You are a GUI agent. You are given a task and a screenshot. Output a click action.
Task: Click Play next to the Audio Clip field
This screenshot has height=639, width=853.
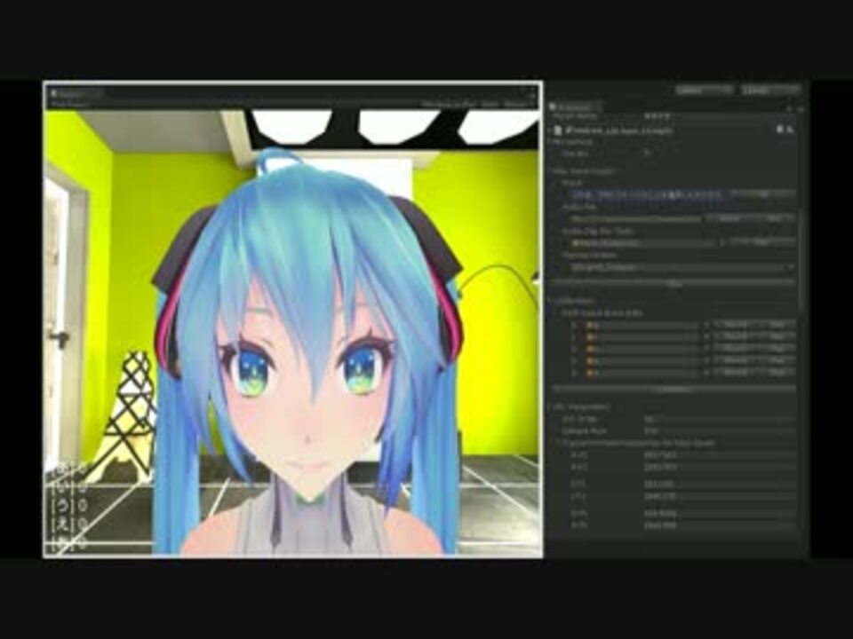tap(762, 242)
